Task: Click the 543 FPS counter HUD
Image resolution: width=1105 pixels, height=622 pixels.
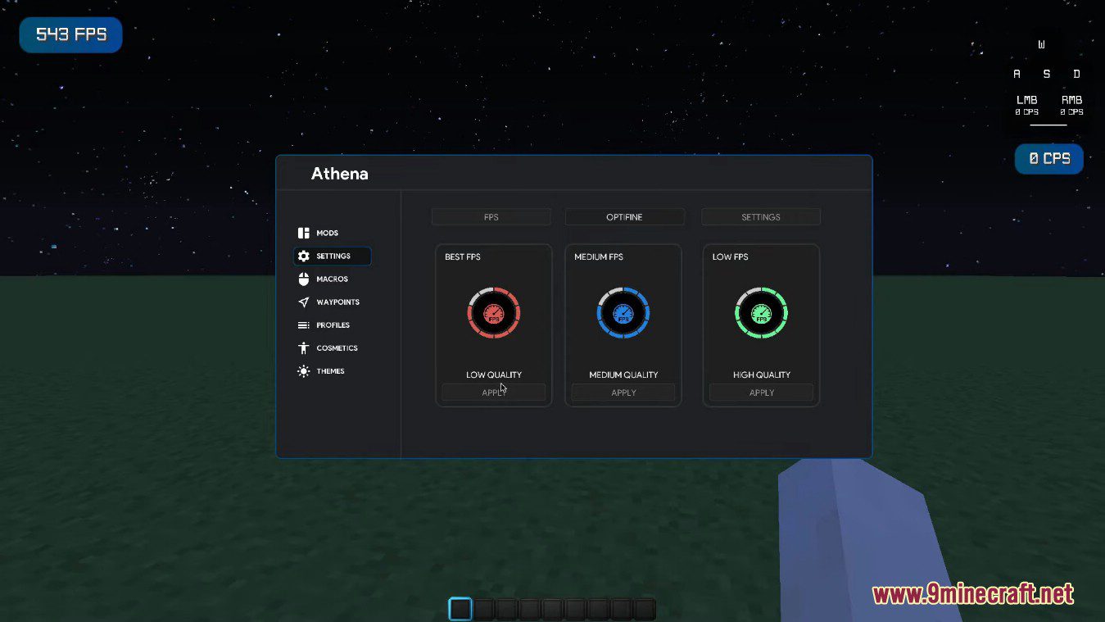Action: click(x=71, y=35)
